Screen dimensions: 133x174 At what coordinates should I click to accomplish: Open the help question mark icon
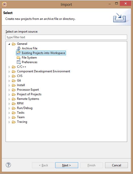click(x=8, y=165)
